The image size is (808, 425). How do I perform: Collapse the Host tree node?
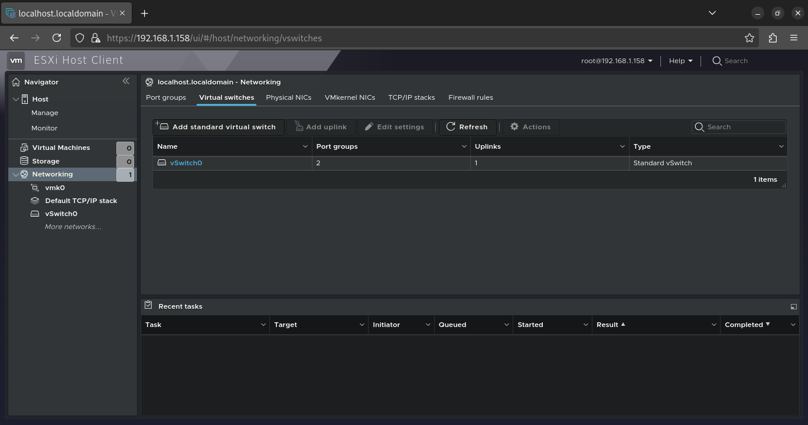16,99
